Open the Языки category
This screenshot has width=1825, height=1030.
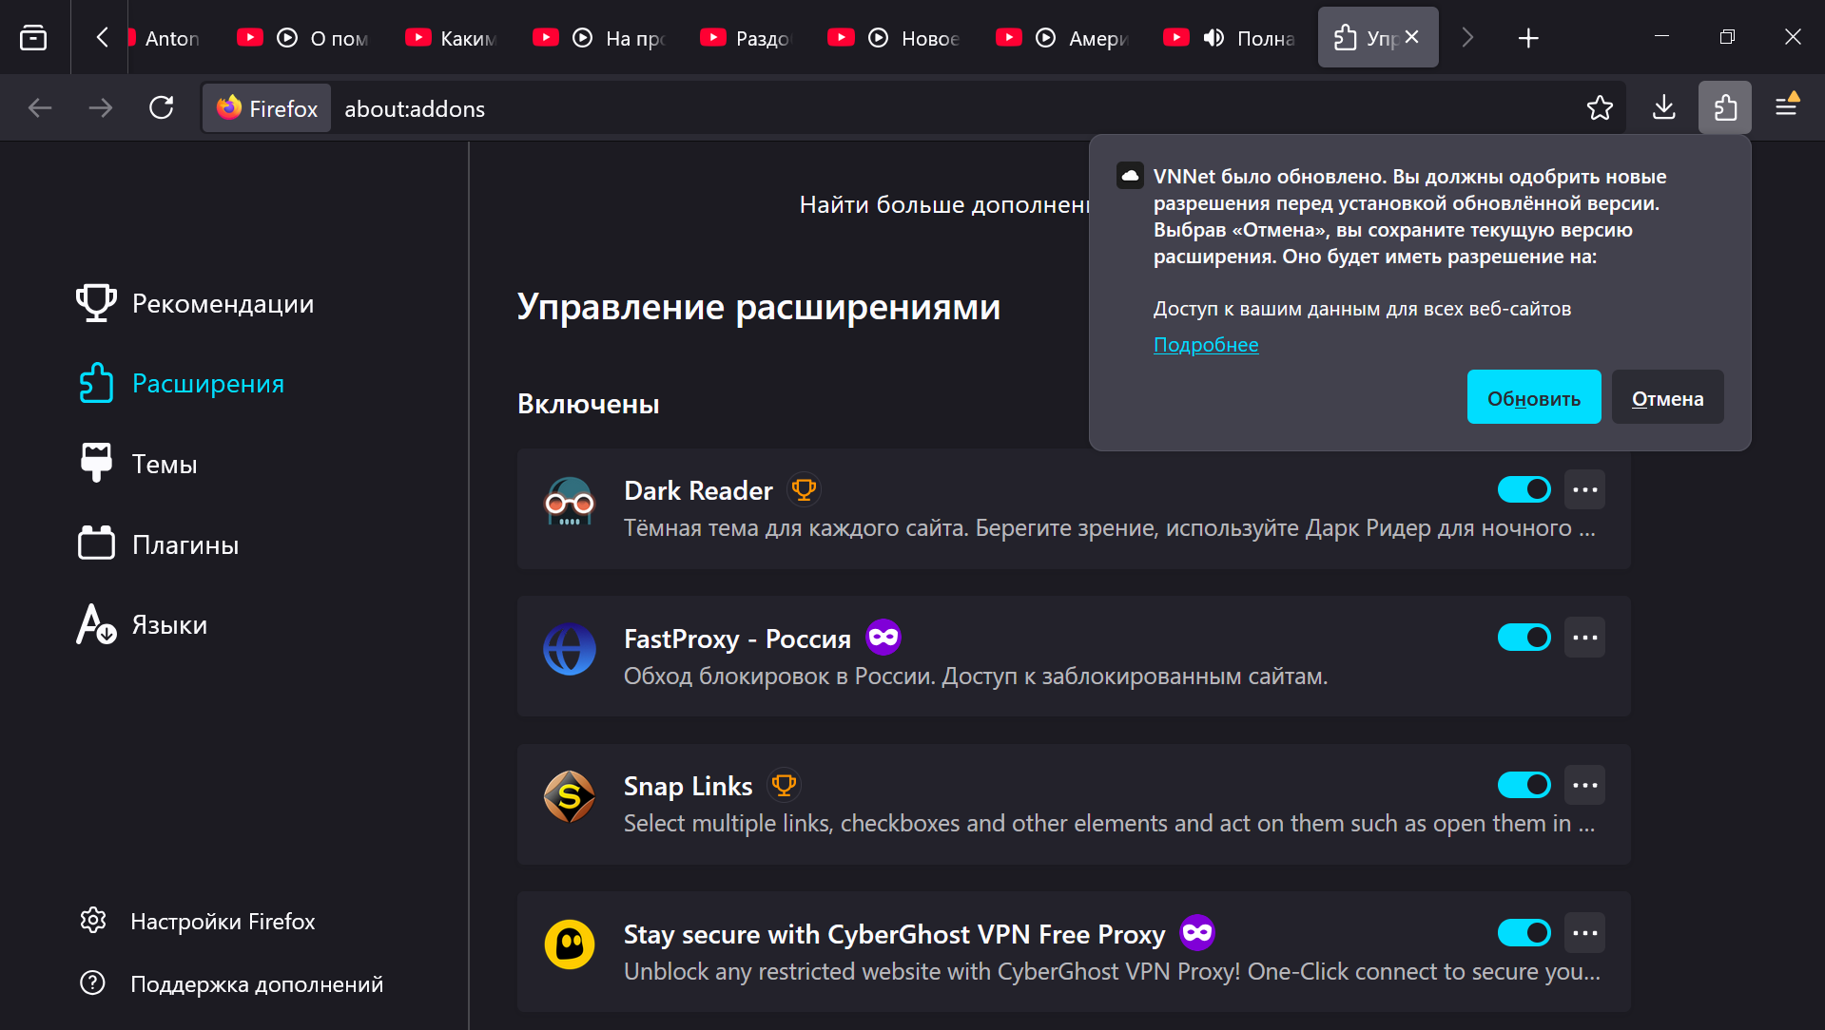pos(143,624)
